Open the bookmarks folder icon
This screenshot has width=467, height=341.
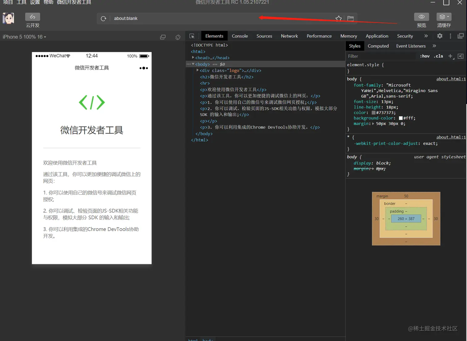point(350,18)
